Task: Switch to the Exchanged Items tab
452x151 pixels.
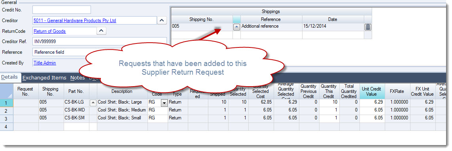Action: tap(44, 77)
